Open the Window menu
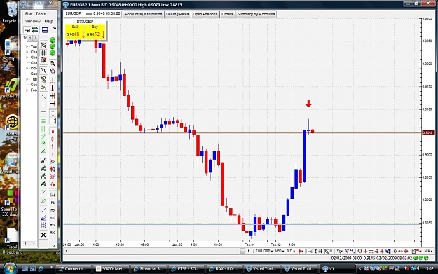Screen dimensions: 438x274 (x=33, y=21)
